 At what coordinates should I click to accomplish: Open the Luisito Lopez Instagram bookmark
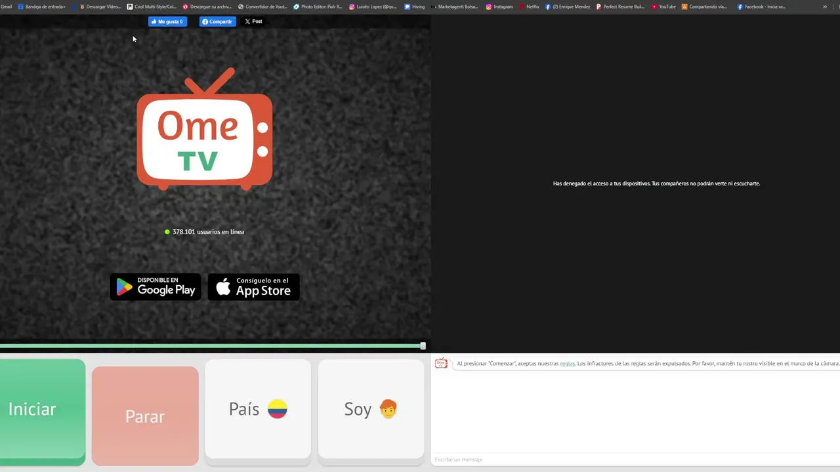point(373,7)
